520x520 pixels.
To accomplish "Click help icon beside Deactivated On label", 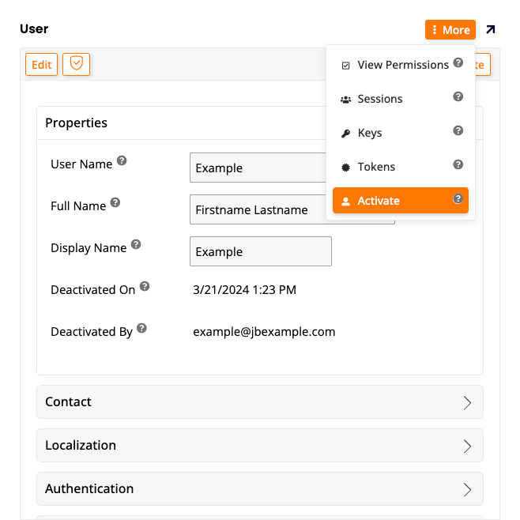I will click(145, 286).
